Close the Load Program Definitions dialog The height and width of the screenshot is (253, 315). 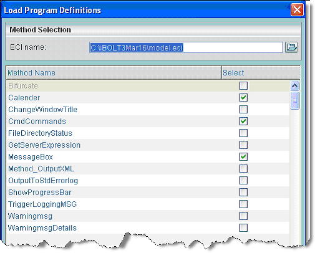pos(297,9)
